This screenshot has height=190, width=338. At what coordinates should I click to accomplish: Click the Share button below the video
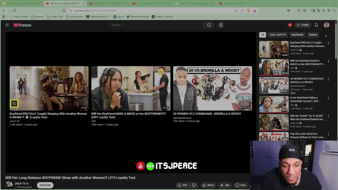(208, 185)
